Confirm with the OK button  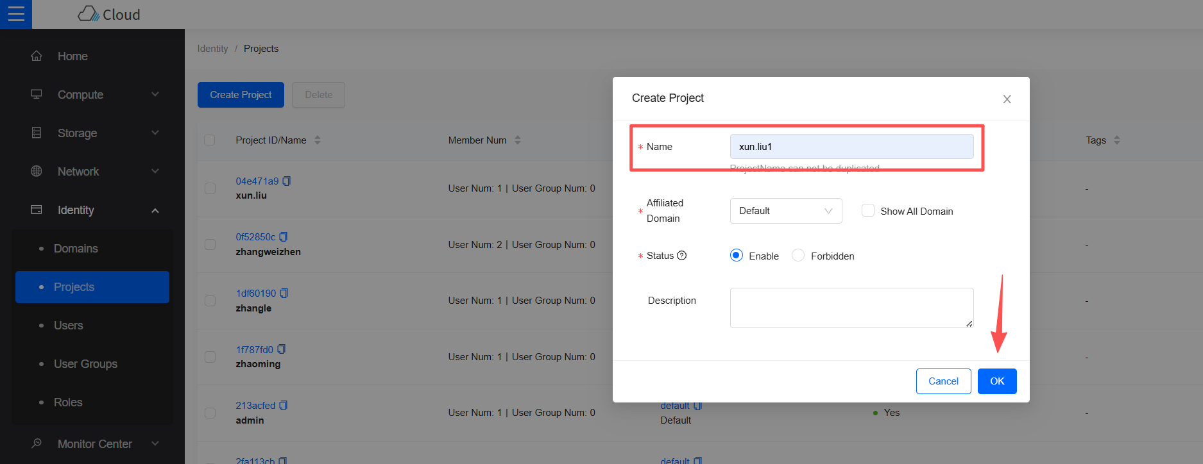click(997, 381)
